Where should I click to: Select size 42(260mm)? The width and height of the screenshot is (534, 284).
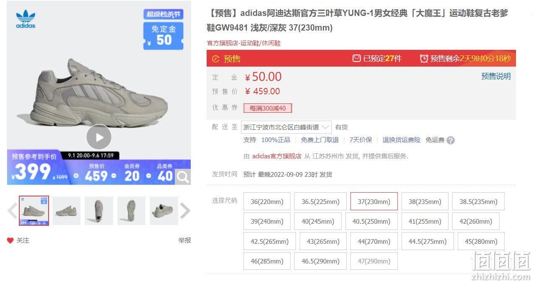pyautogui.click(x=476, y=221)
